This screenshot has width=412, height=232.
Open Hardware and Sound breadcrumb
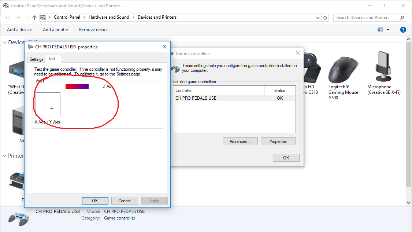[109, 17]
